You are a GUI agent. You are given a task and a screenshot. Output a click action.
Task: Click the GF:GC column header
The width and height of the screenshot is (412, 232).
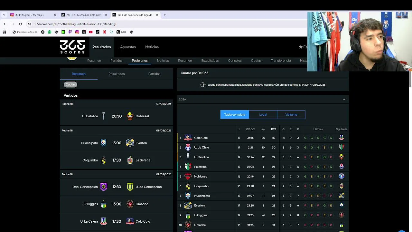point(250,129)
